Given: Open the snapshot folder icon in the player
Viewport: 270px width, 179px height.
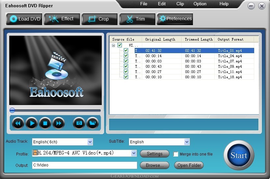Looking at the screenshot, I should 93,123.
